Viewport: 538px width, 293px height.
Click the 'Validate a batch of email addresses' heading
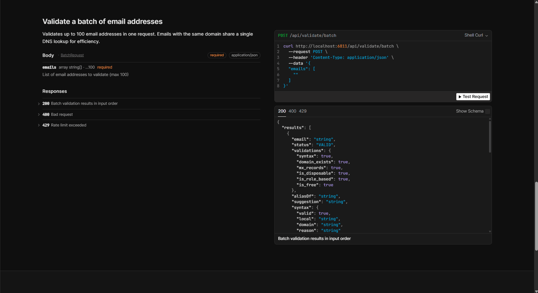[102, 22]
